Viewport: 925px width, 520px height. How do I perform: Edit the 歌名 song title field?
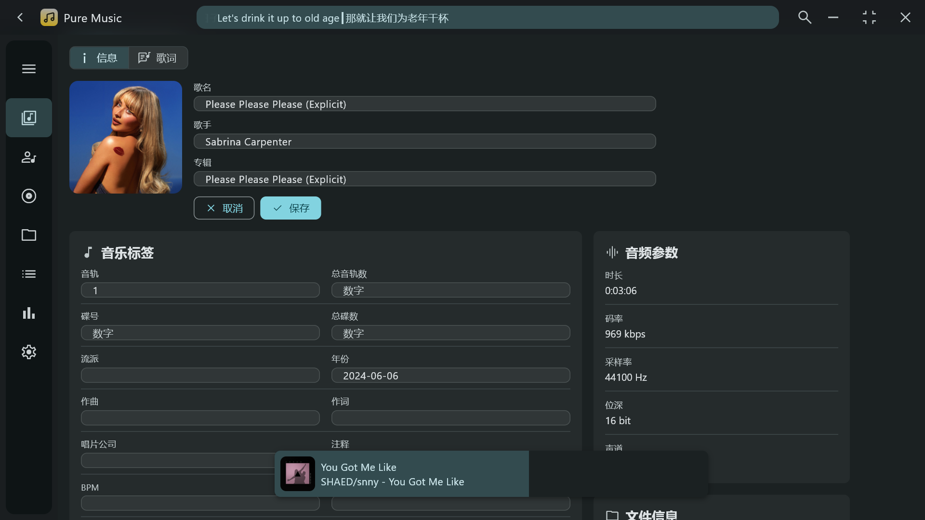(x=424, y=104)
